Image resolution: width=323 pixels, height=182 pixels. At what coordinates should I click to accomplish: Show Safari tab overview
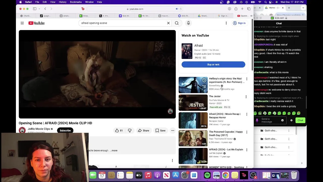[x=249, y=9]
